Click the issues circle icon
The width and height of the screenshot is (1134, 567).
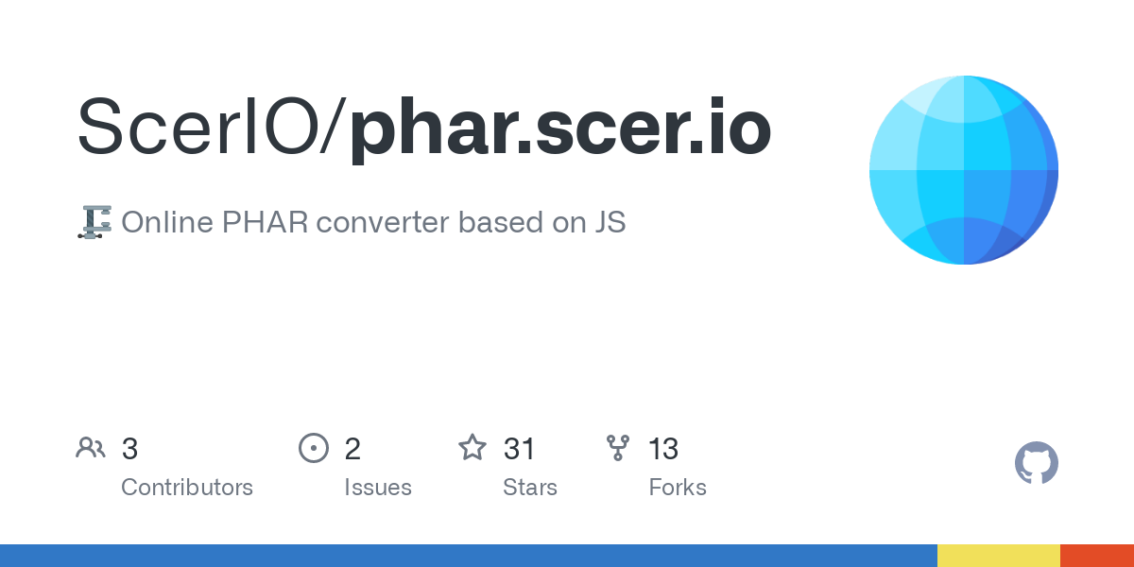click(x=313, y=448)
